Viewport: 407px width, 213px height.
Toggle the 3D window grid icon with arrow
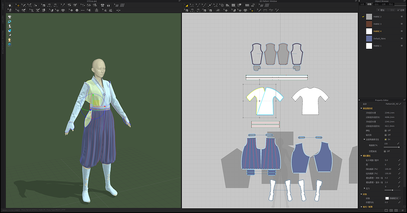(116, 5)
